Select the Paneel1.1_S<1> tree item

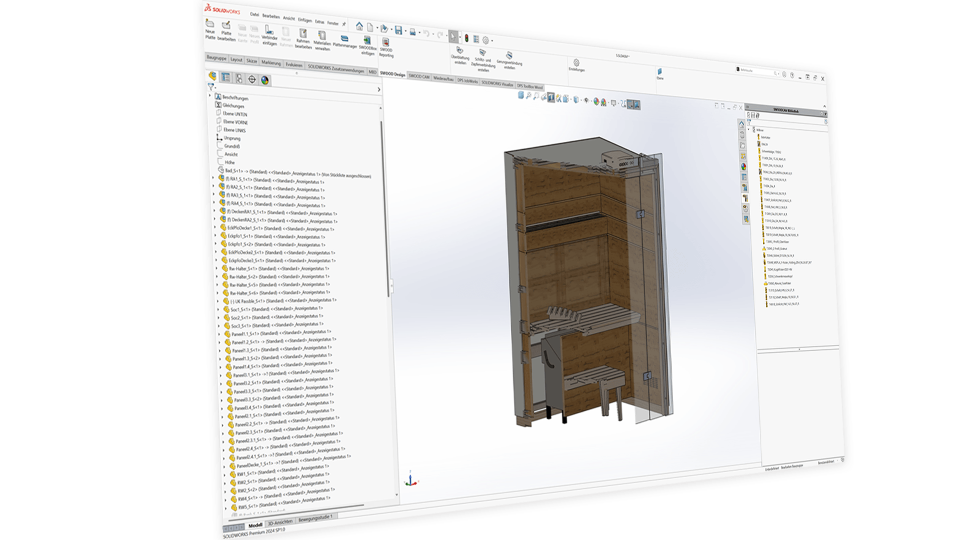coord(245,334)
